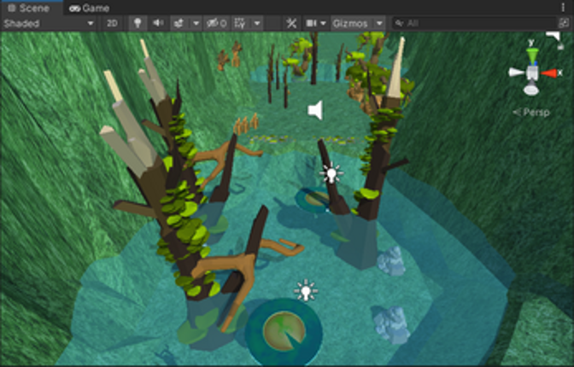Switch the scene view to 2D mode
Viewport: 574px width, 367px height.
click(x=112, y=23)
